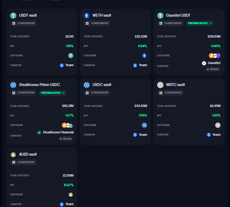Click the Conservative tag on WETH vault

click(x=97, y=23)
